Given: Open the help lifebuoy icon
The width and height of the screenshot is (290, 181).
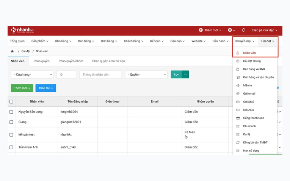Looking at the screenshot, I should 230,30.
